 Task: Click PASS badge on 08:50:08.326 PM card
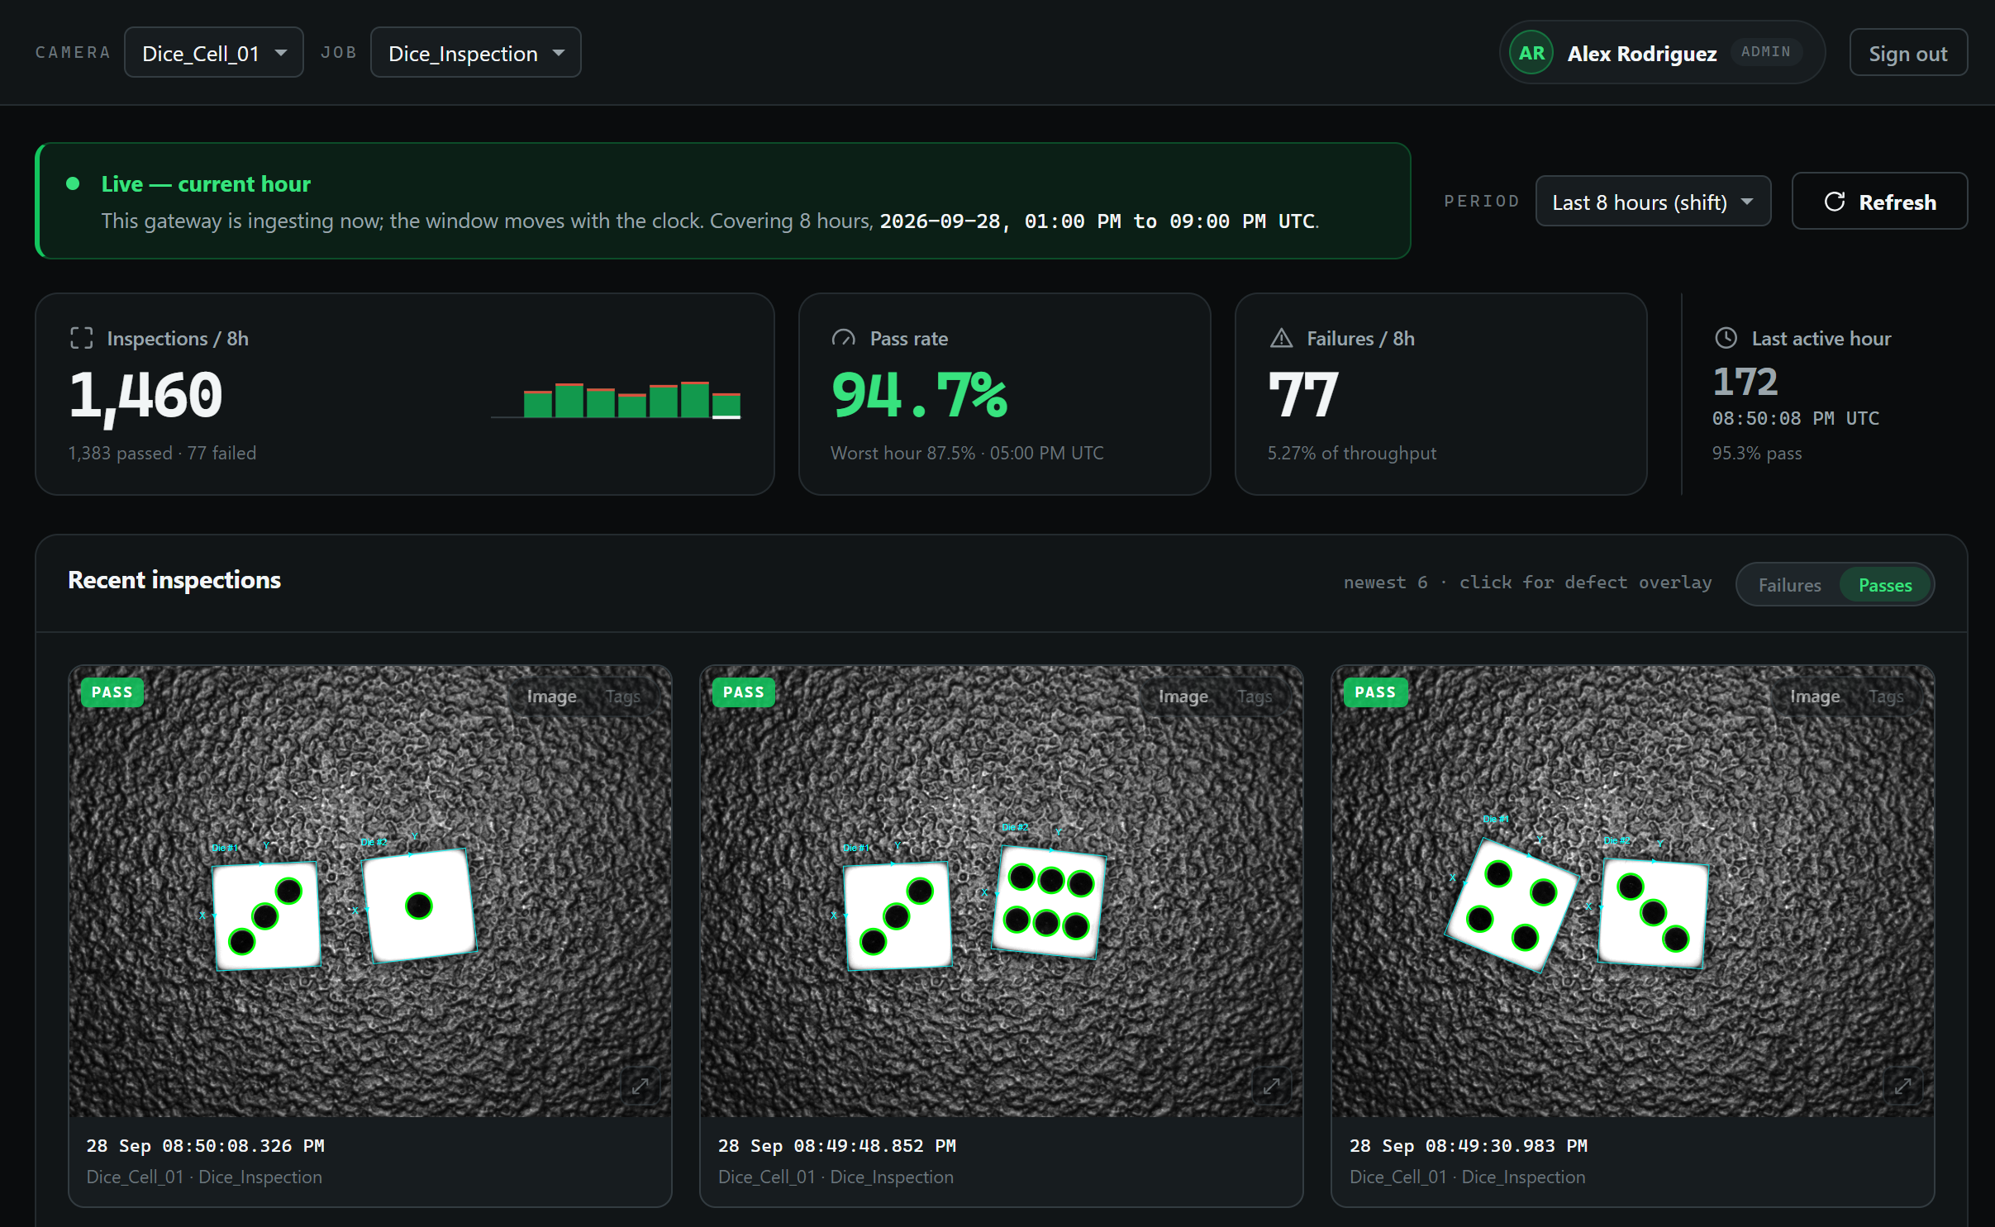pyautogui.click(x=112, y=692)
